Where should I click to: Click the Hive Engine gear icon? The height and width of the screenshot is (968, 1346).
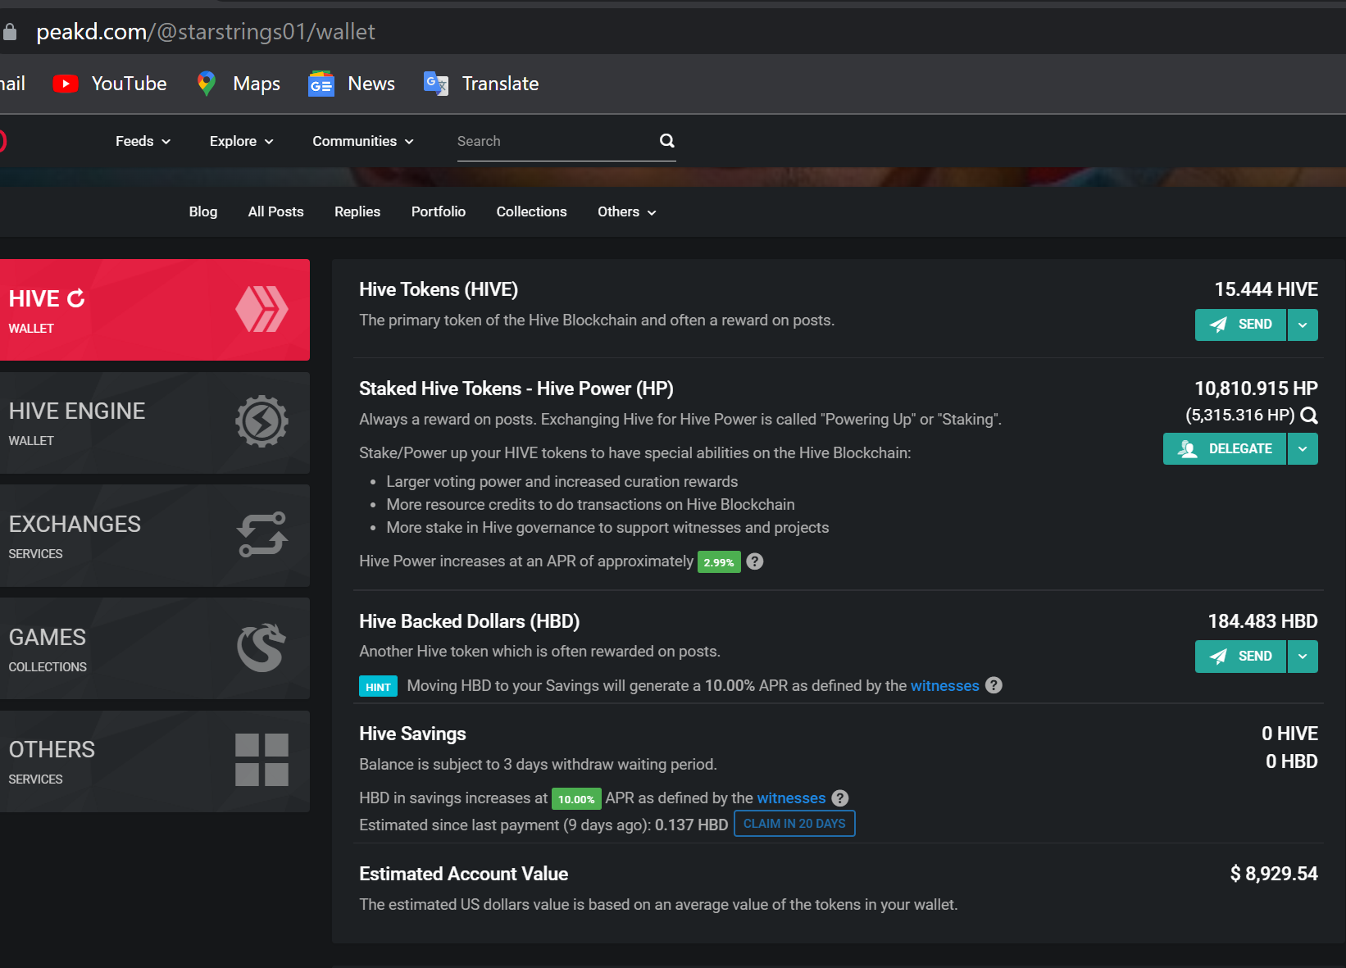262,421
